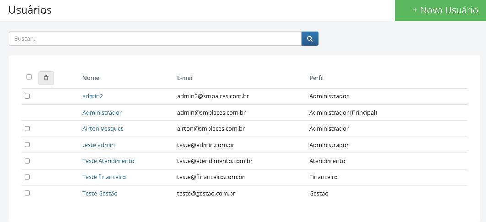Screen dimensions: 486x222
Task: Click the trash delete icon button
Action: point(46,78)
